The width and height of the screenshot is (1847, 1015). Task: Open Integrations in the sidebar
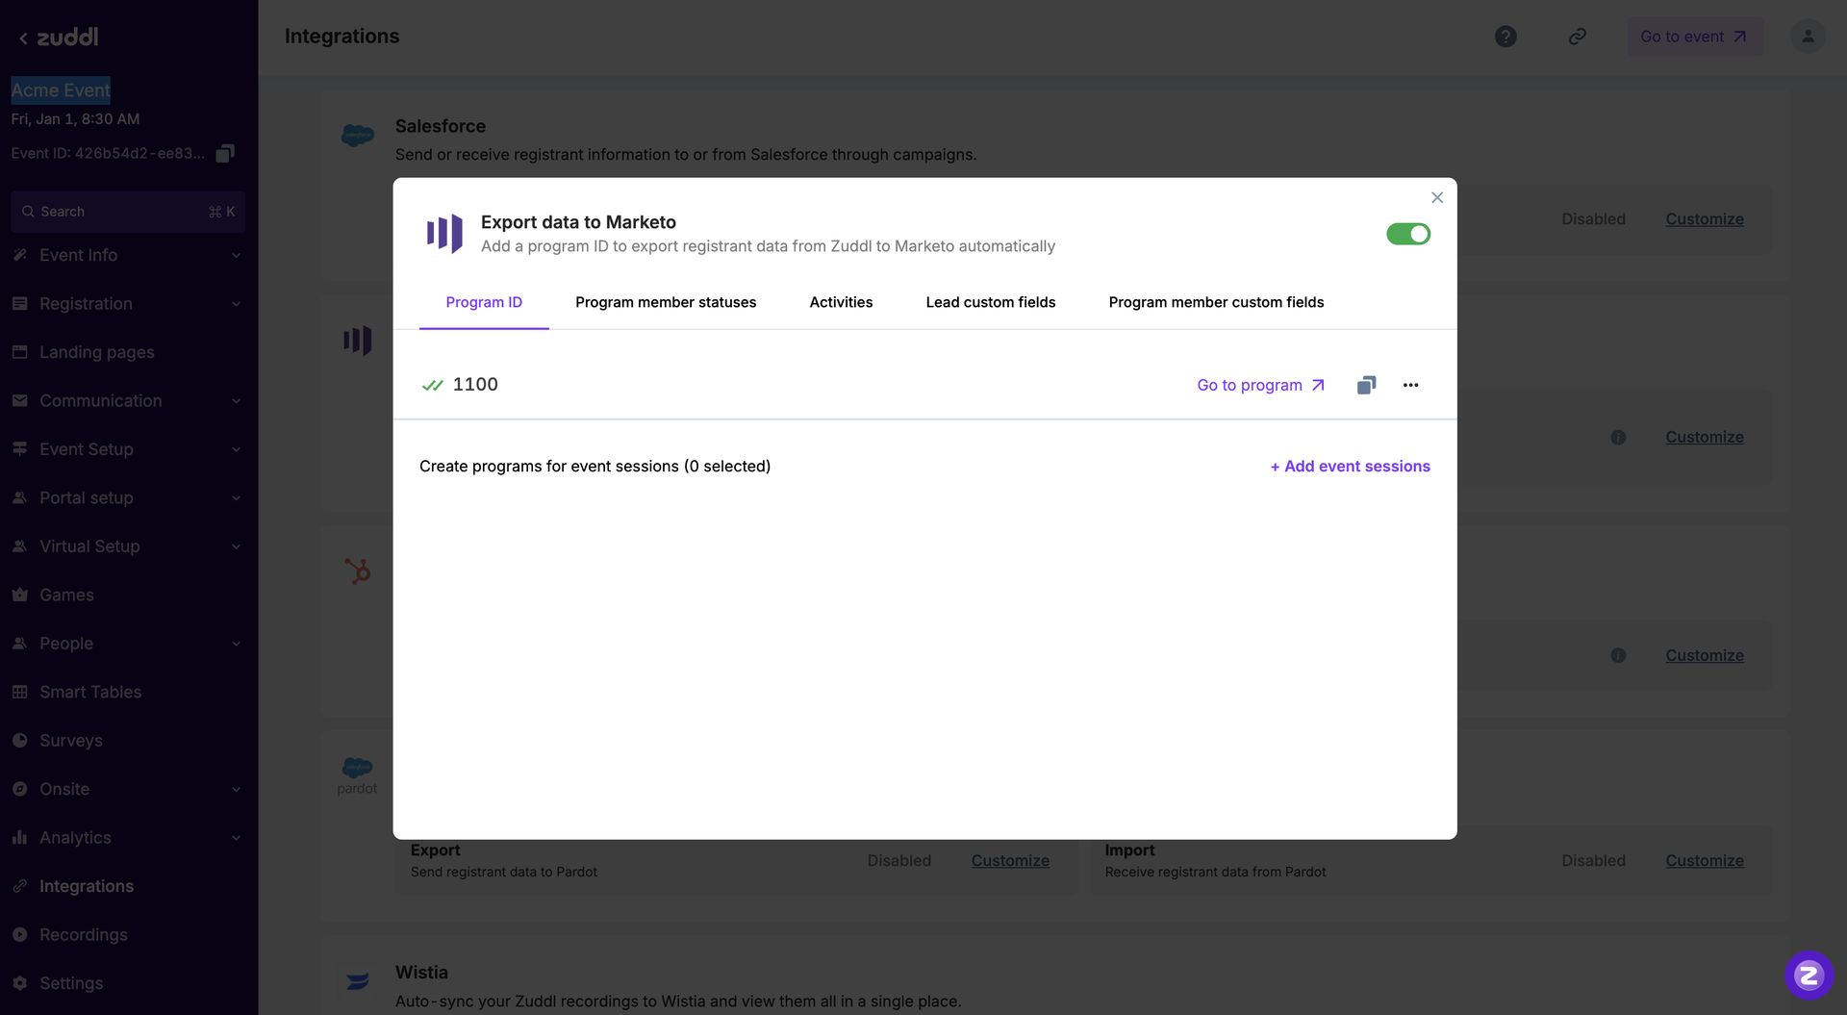tap(86, 886)
